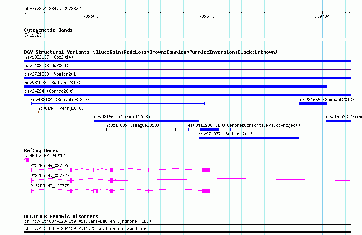Click the nsv7402 (Kidd2008) label
This screenshot has width=362, height=235.
click(x=46, y=65)
